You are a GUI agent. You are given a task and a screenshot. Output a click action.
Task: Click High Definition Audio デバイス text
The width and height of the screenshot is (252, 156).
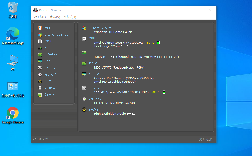114,114
